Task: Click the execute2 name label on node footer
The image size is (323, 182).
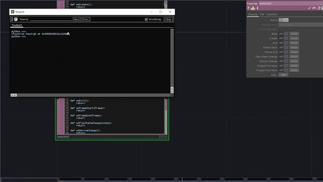Action: click(x=63, y=136)
